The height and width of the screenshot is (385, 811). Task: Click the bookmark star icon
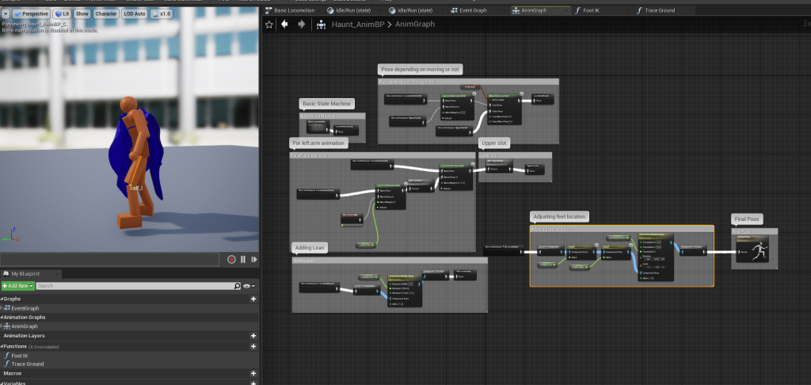pyautogui.click(x=269, y=25)
